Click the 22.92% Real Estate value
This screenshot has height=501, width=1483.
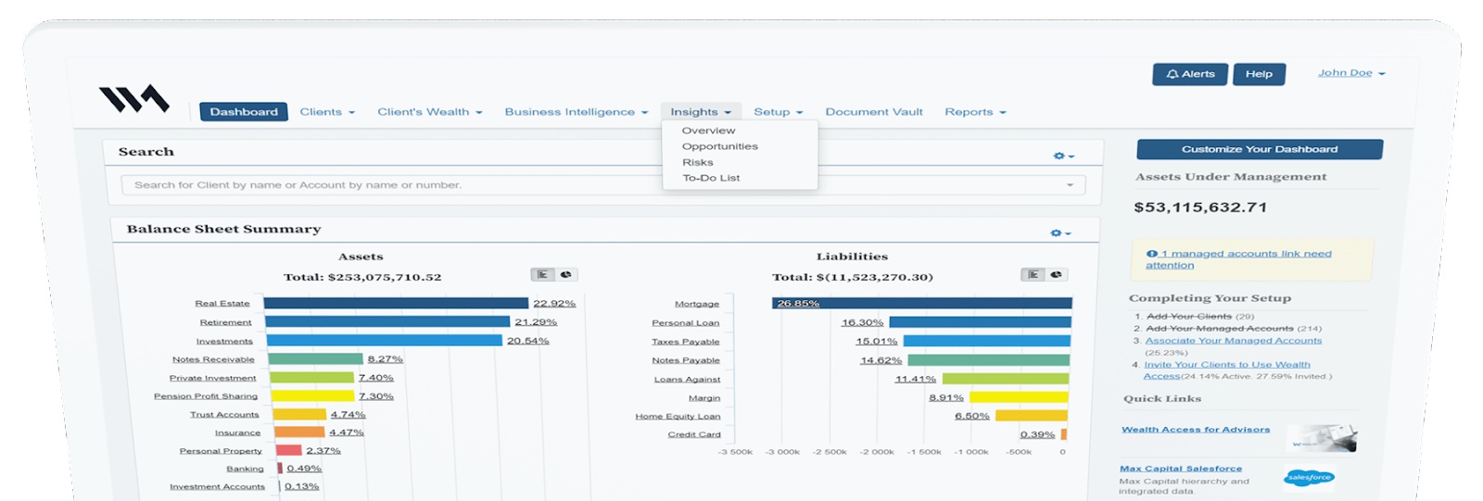[x=554, y=304]
